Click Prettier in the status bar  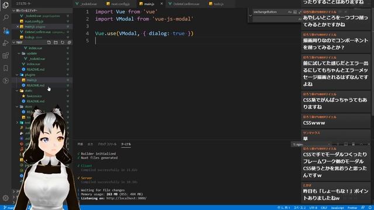click(x=352, y=208)
